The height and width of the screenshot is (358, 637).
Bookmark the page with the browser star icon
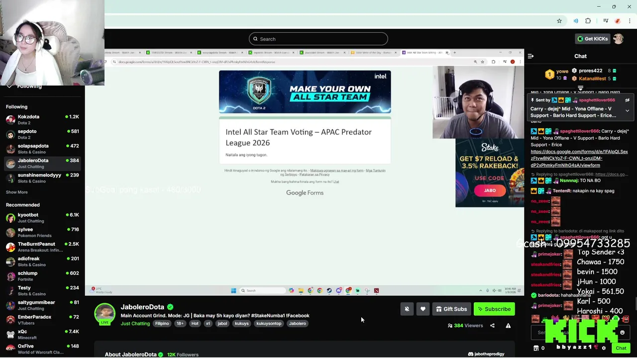coord(559,21)
